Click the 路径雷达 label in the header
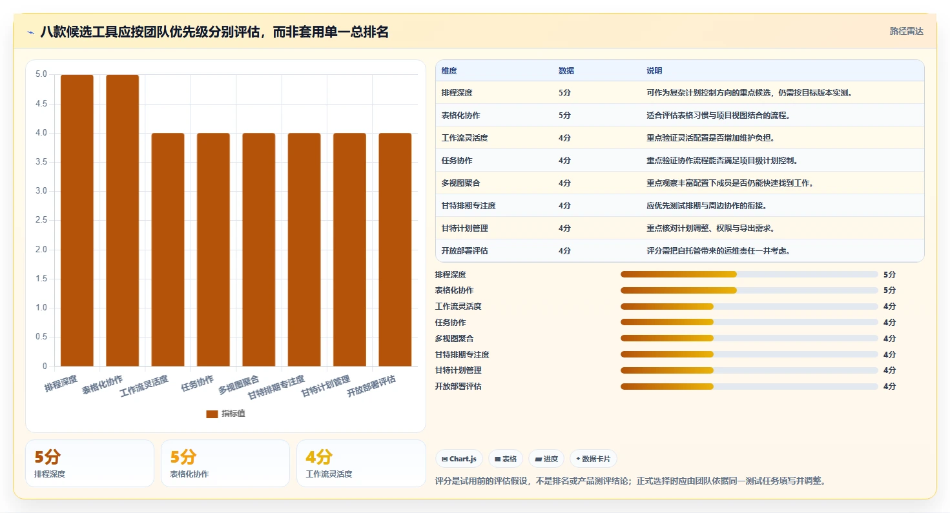The image size is (950, 513). (x=907, y=31)
